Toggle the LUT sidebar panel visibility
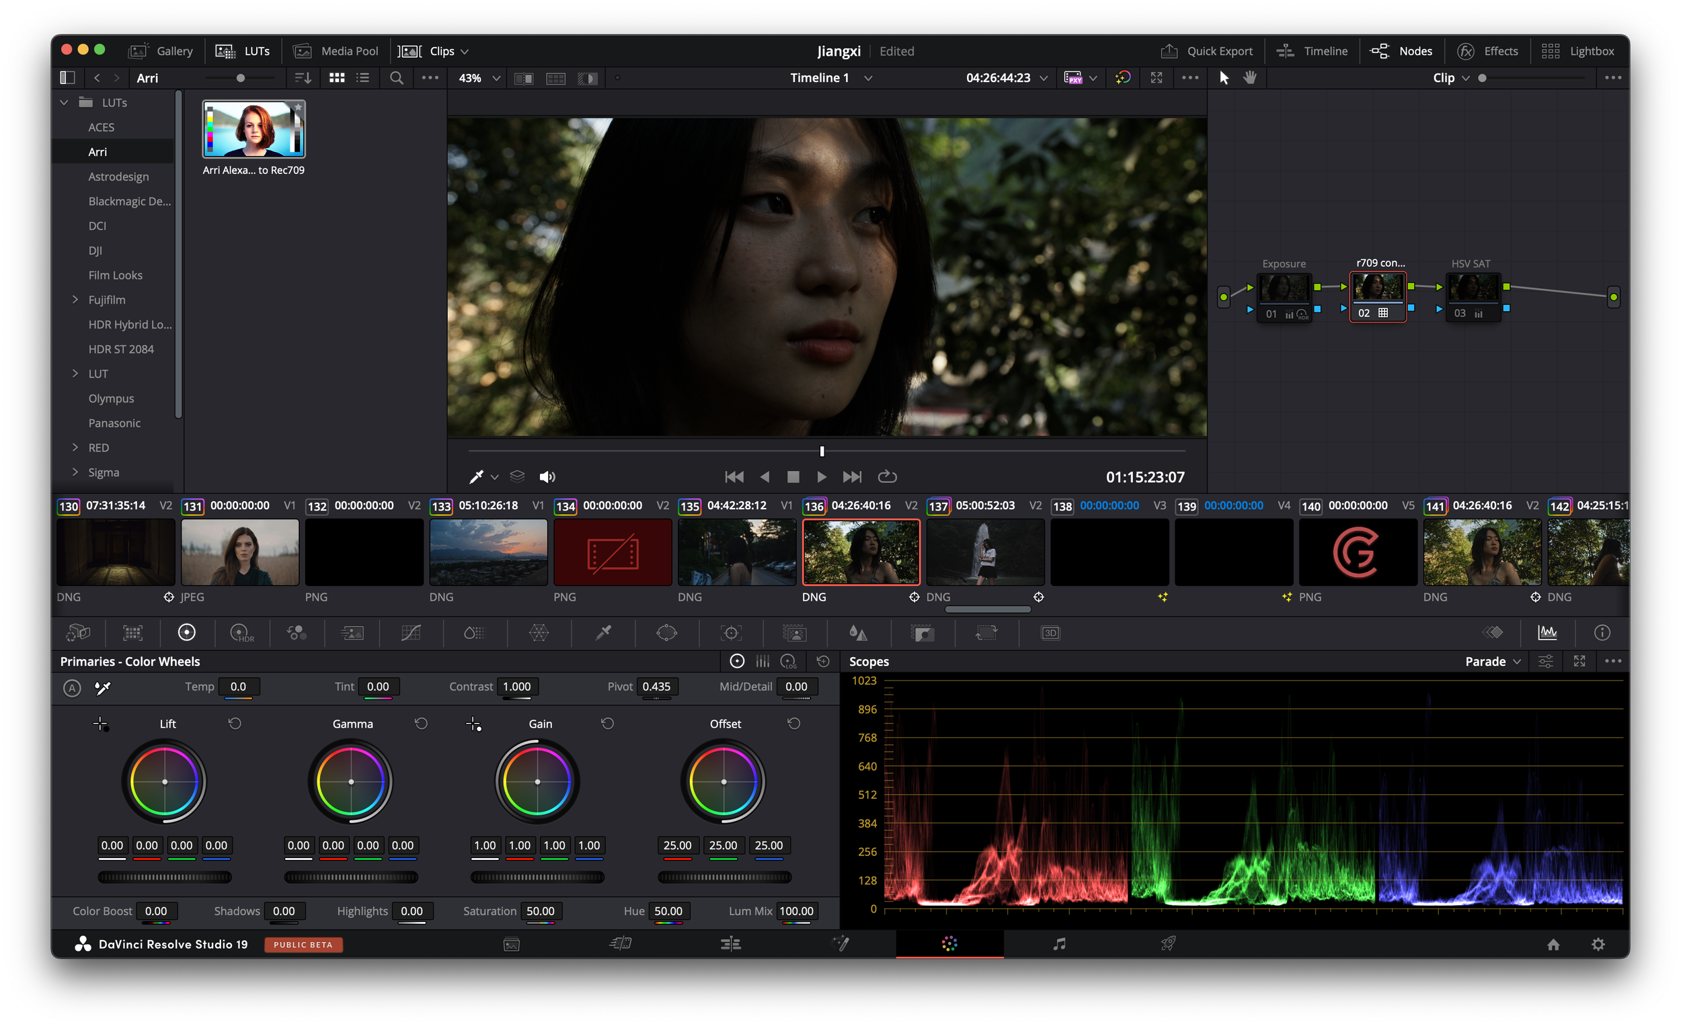The image size is (1681, 1026). tap(67, 78)
